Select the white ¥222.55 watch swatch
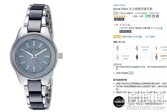Image resolution: width=167 pixels, height=112 pixels. 122,57
